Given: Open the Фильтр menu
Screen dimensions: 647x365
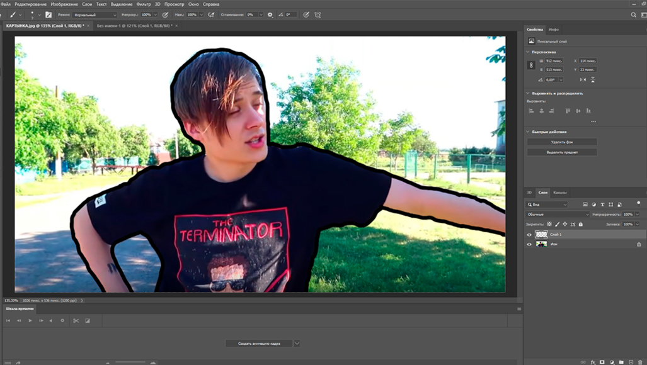Looking at the screenshot, I should 144,4.
